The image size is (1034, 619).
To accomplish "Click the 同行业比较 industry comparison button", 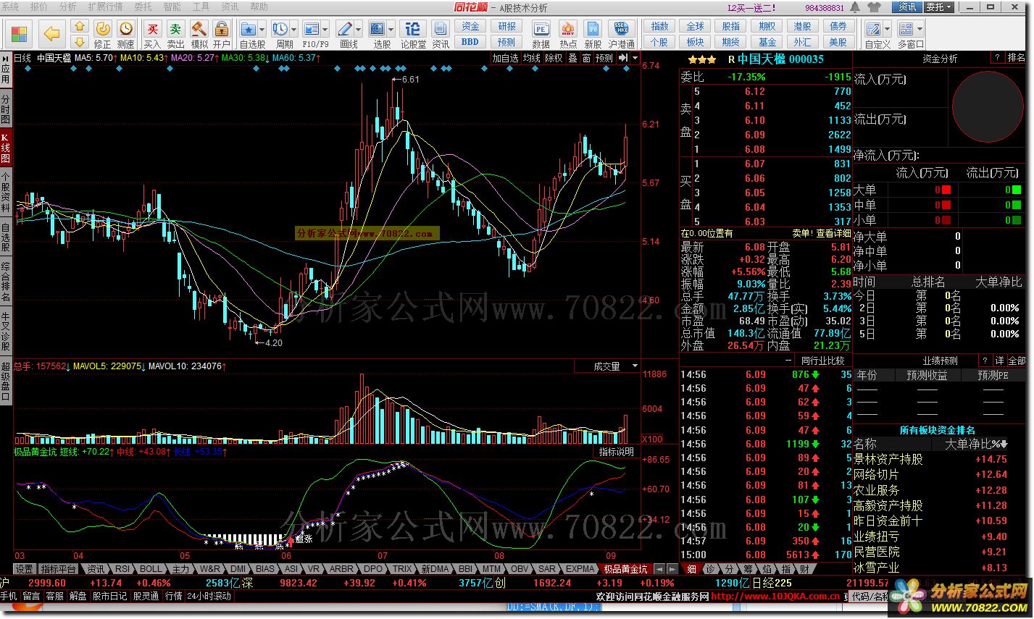I will click(x=822, y=361).
